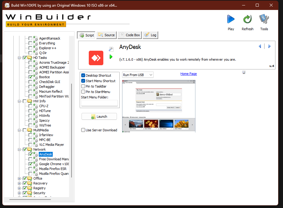Check the AgentRansack script checkbox
Viewport: 283px width, 208px height.
30,38
